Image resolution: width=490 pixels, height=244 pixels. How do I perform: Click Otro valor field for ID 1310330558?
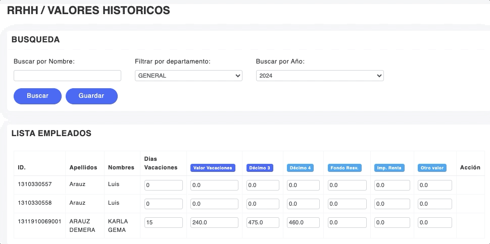[x=434, y=204]
